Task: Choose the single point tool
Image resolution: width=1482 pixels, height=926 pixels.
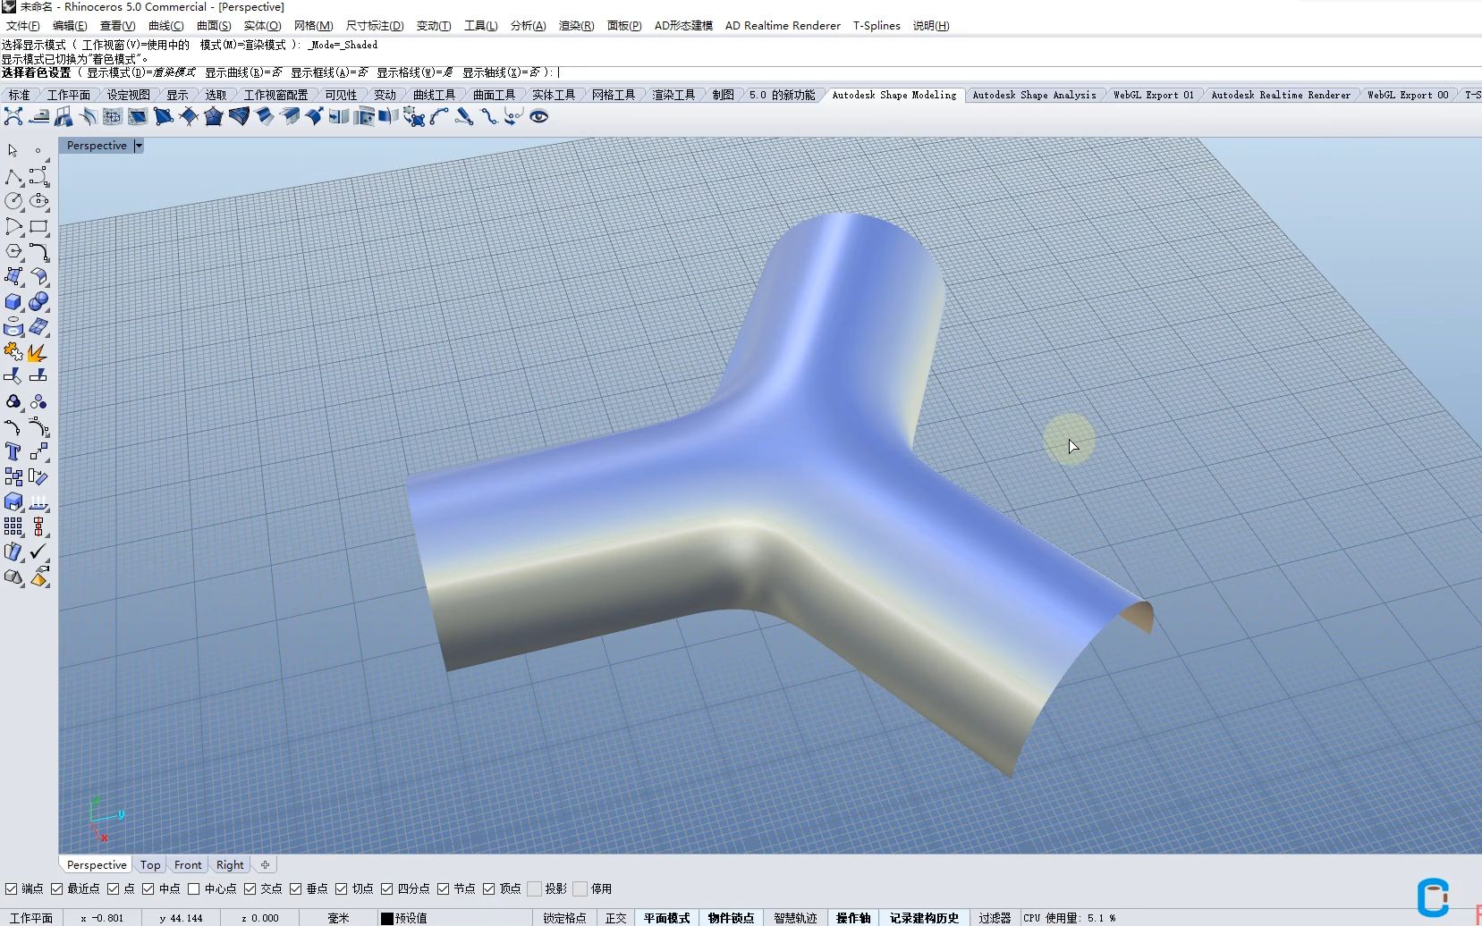Action: [x=38, y=151]
